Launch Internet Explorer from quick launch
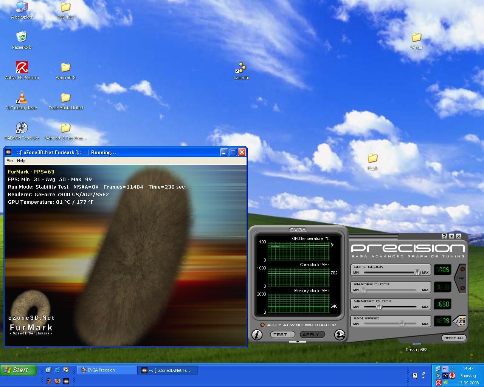This screenshot has height=387, width=484. point(57,370)
